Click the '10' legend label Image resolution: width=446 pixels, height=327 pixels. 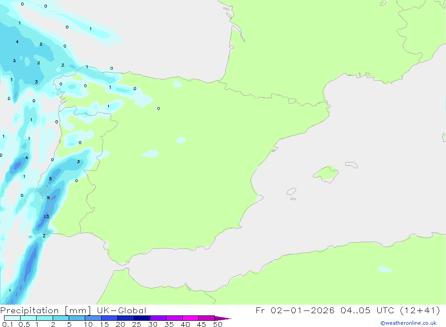pyautogui.click(x=88, y=324)
